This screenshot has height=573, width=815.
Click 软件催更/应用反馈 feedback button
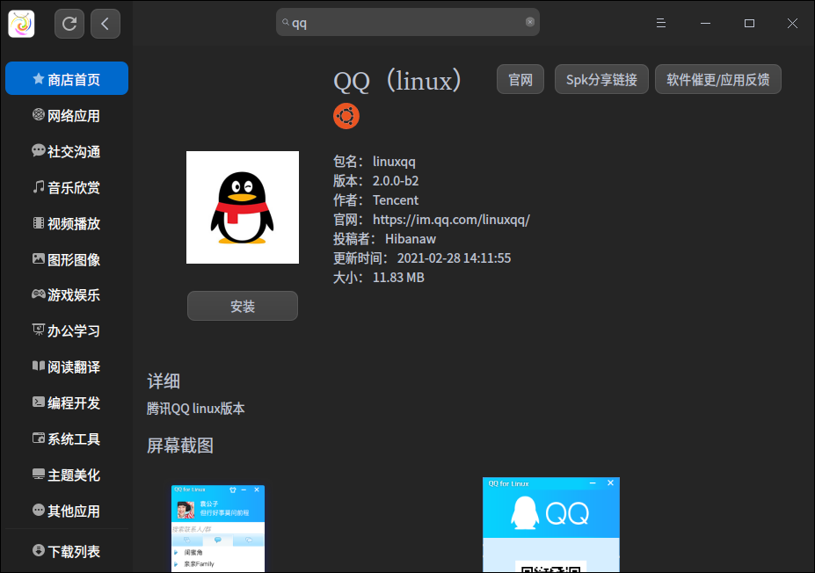[x=717, y=79]
